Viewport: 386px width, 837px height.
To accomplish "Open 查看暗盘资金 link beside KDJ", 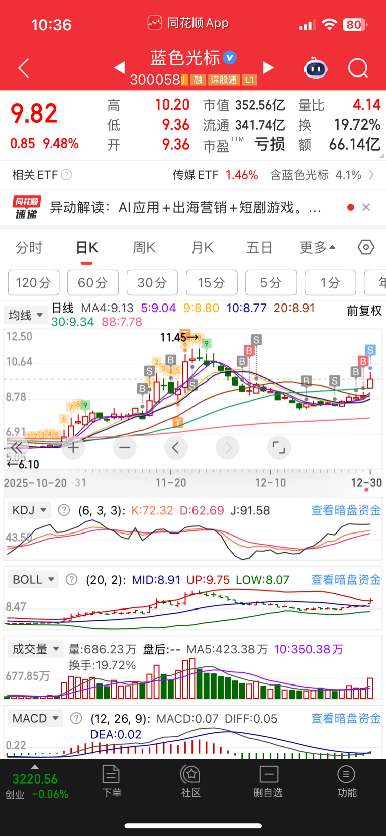I will coord(346,510).
